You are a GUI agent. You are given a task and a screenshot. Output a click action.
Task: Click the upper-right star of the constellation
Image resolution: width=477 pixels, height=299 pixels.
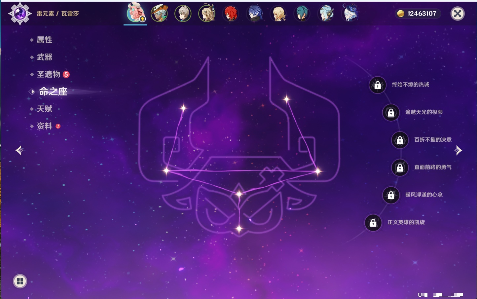286,99
